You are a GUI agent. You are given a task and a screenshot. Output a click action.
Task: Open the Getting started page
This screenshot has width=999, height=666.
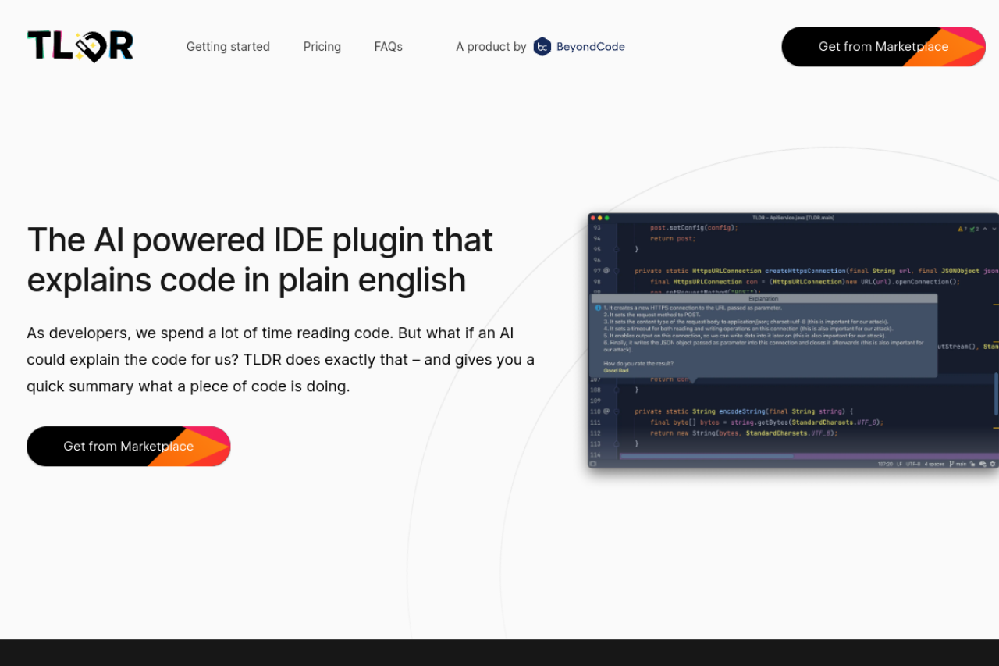coord(228,47)
